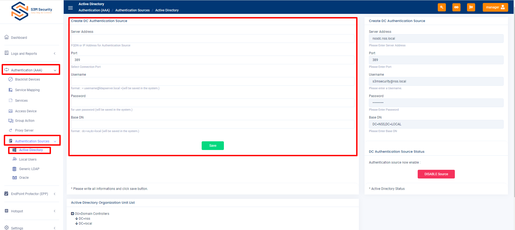The height and width of the screenshot is (230, 515).
Task: Expand the Hotspot menu chevron
Action: pyautogui.click(x=54, y=211)
